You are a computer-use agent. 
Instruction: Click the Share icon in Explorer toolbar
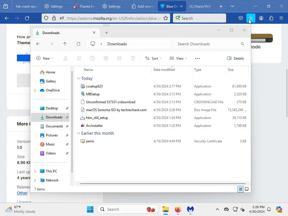pyautogui.click(x=119, y=58)
